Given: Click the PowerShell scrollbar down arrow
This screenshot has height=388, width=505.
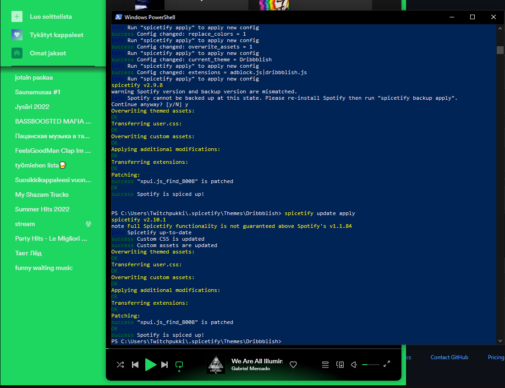Looking at the screenshot, I should [500, 341].
